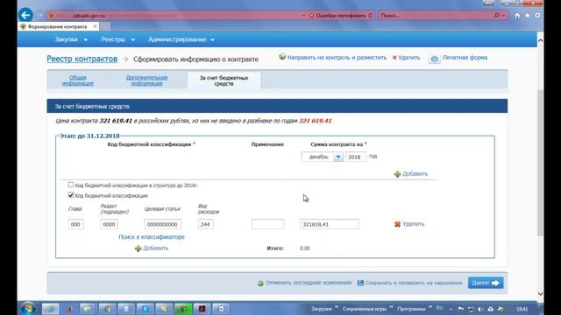The height and width of the screenshot is (315, 561).
Task: Click the Целевая статья field 0000000000
Action: point(162,224)
